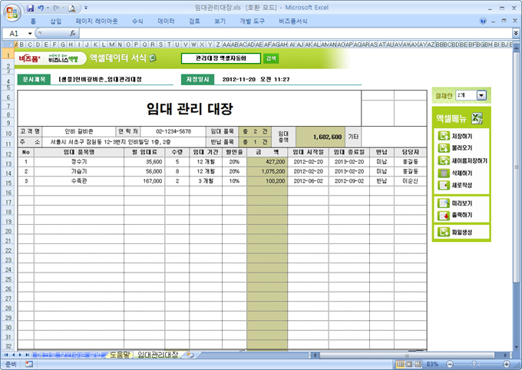Click the 새이름저장하기 button

[463, 161]
